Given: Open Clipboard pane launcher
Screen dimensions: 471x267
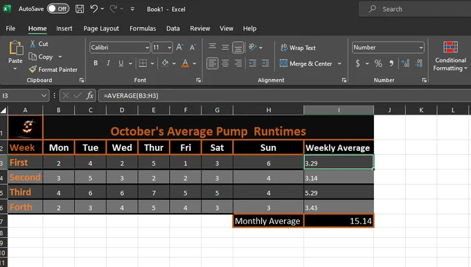Looking at the screenshot, I should (x=82, y=80).
